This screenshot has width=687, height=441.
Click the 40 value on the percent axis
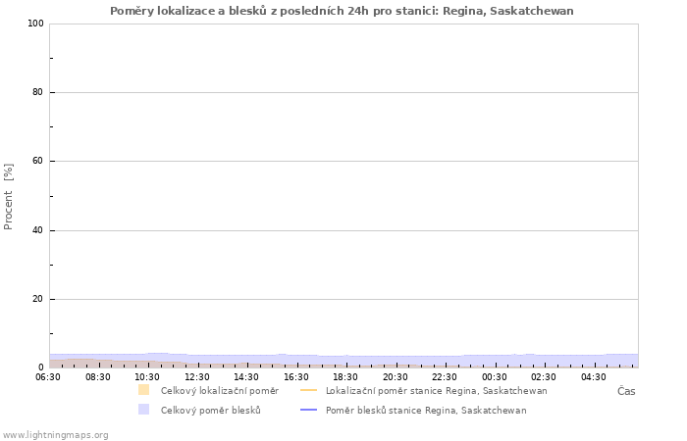[x=39, y=230]
